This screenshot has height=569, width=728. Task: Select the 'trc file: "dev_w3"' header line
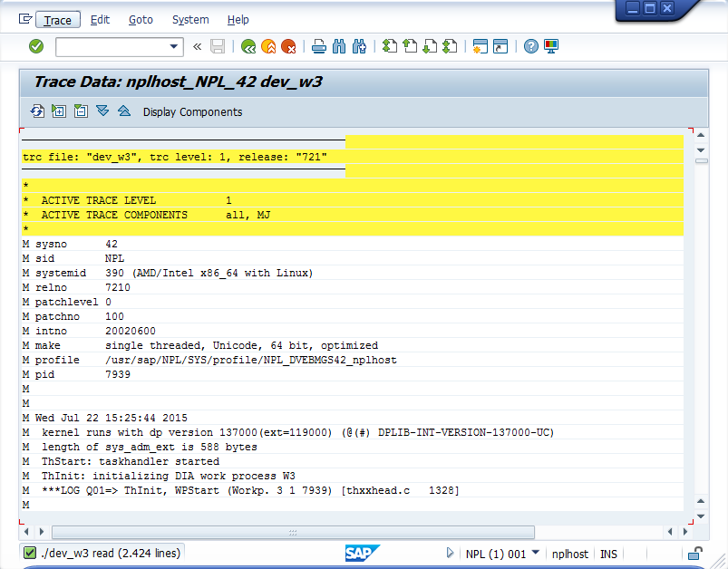[353, 157]
